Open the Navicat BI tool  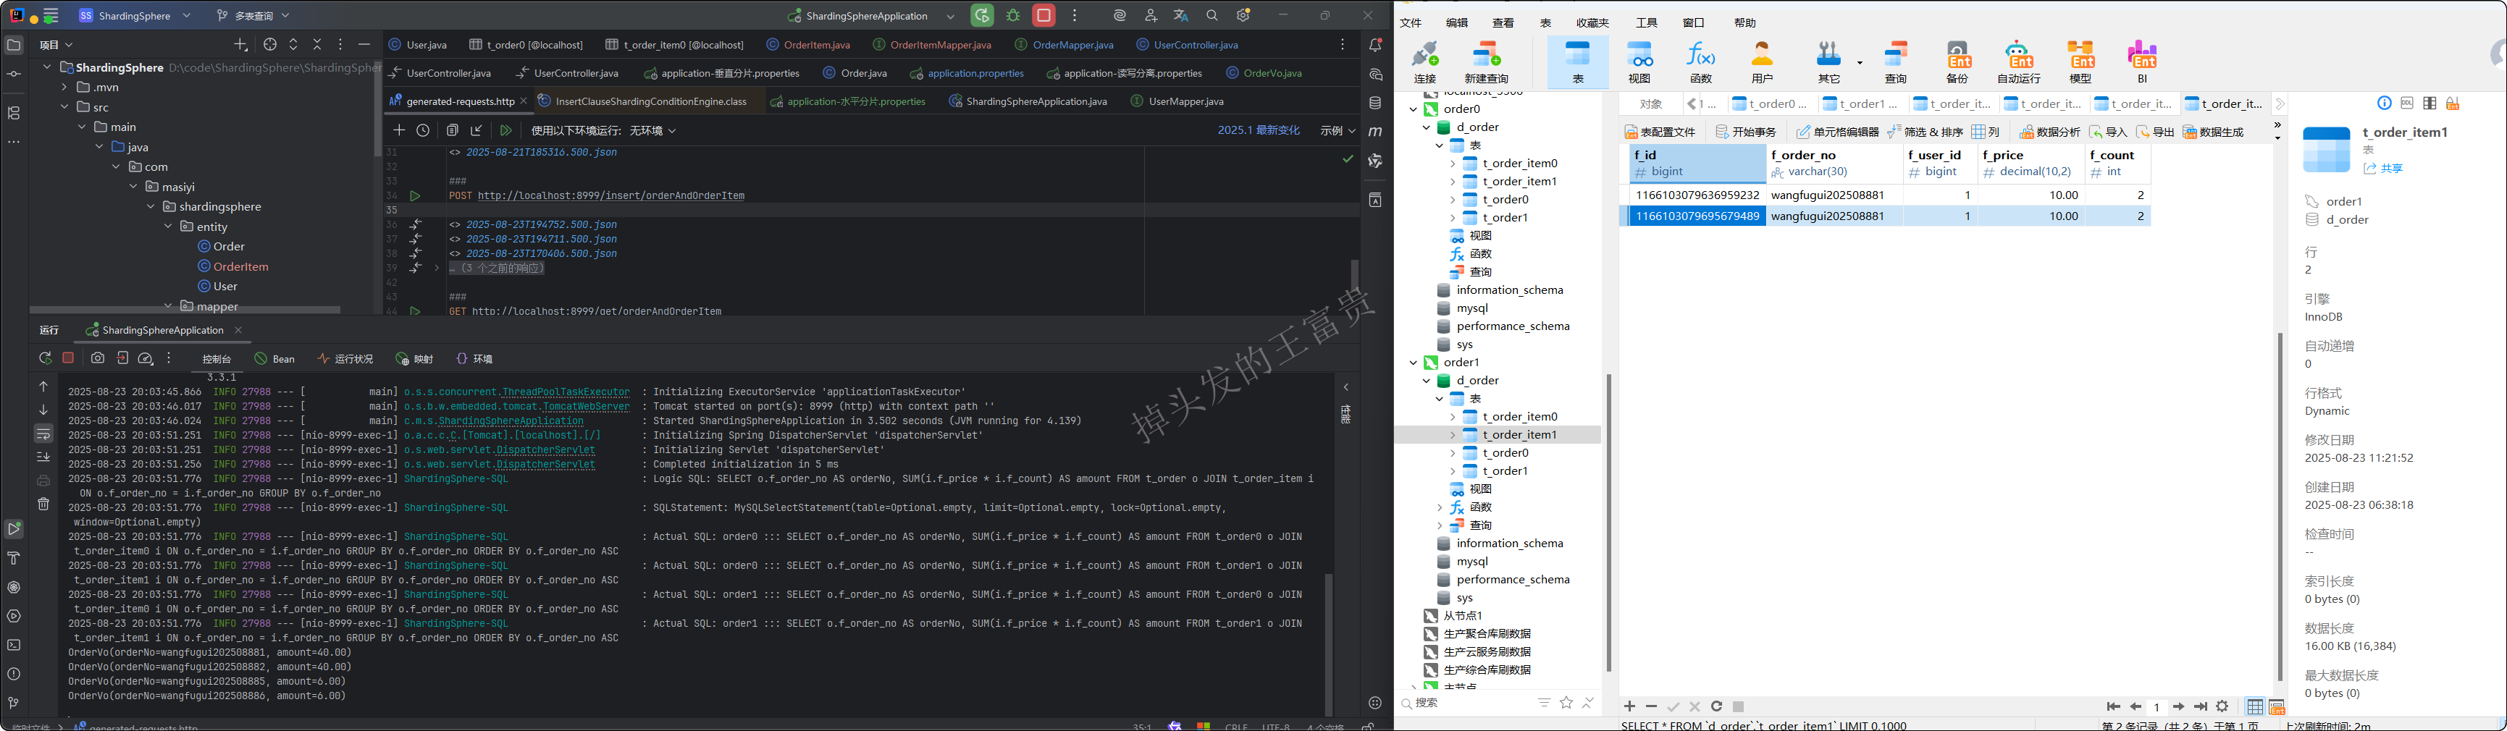pos(2142,62)
